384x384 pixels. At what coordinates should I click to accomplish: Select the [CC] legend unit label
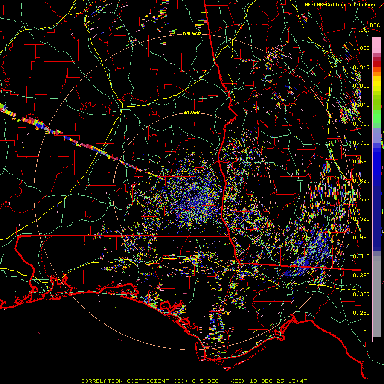click(364, 29)
